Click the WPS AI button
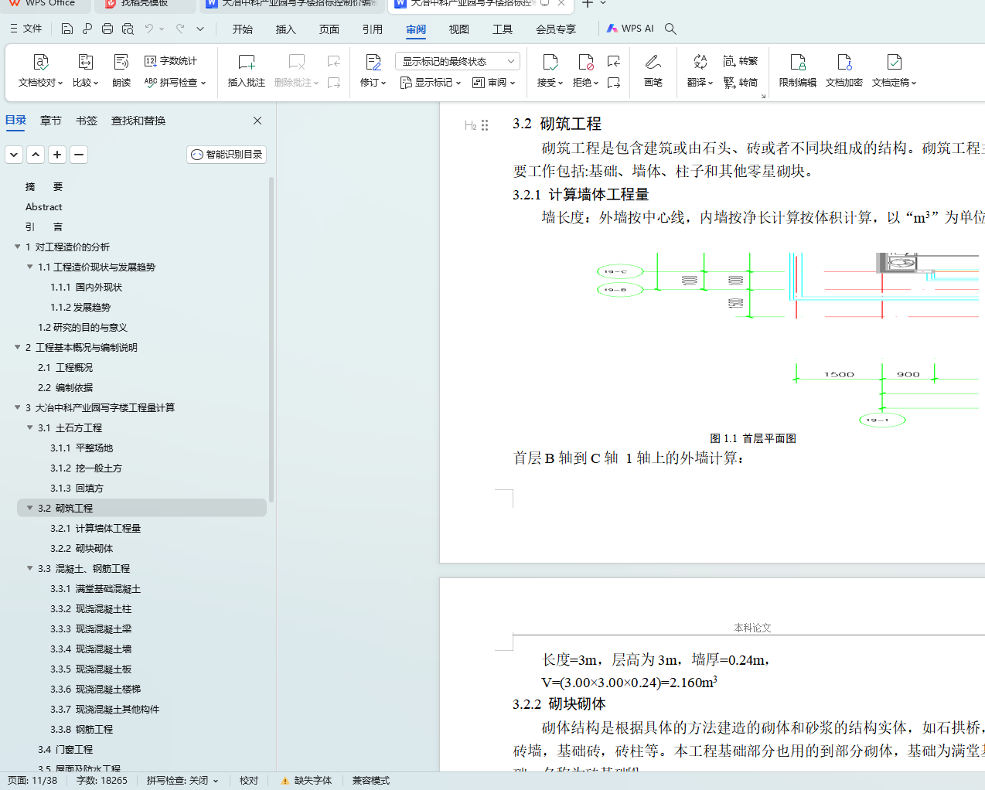Screen dimensions: 985x790 (630, 29)
